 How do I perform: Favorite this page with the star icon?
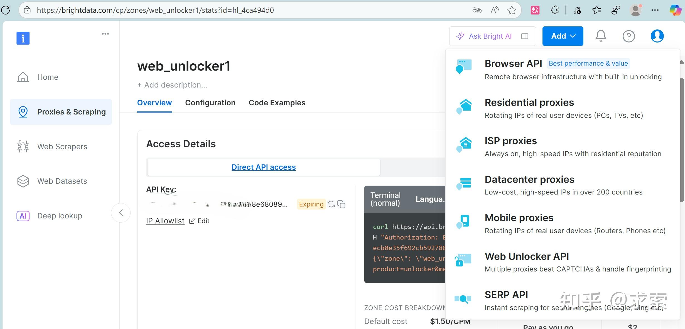click(512, 10)
